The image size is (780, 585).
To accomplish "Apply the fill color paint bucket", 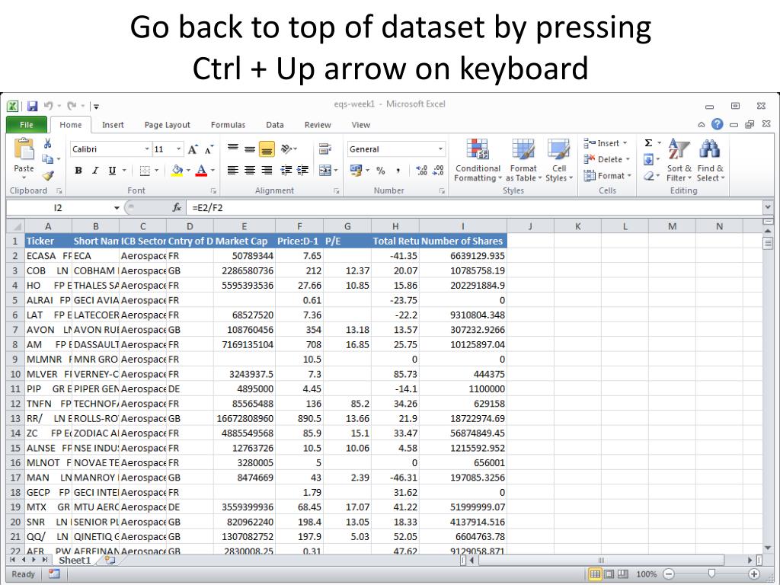I will pos(177,171).
